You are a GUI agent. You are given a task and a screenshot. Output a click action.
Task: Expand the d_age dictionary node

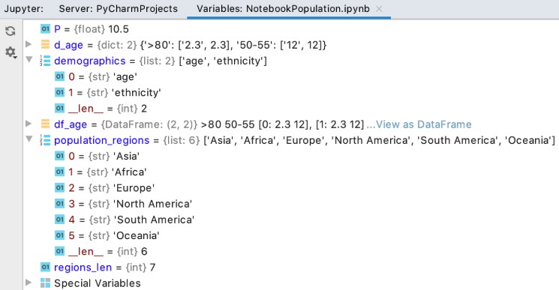(x=29, y=44)
